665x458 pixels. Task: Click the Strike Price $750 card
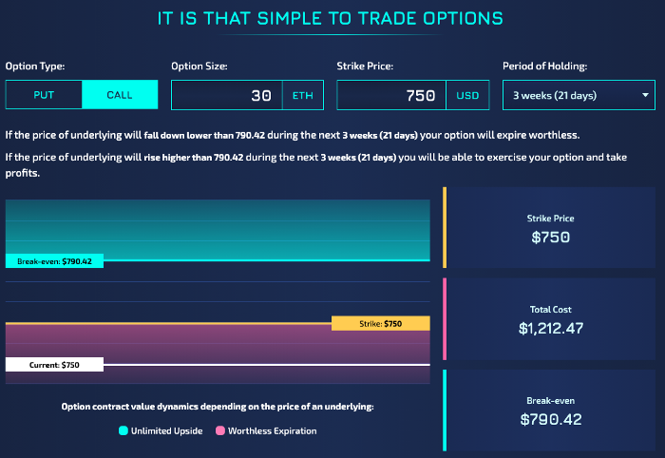[x=551, y=228]
